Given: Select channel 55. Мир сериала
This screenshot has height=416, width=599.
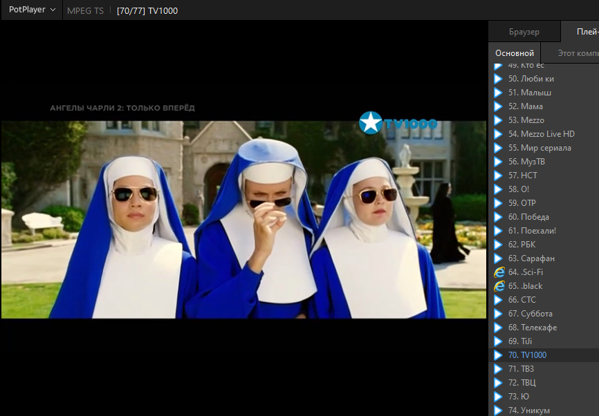Looking at the screenshot, I should point(544,148).
